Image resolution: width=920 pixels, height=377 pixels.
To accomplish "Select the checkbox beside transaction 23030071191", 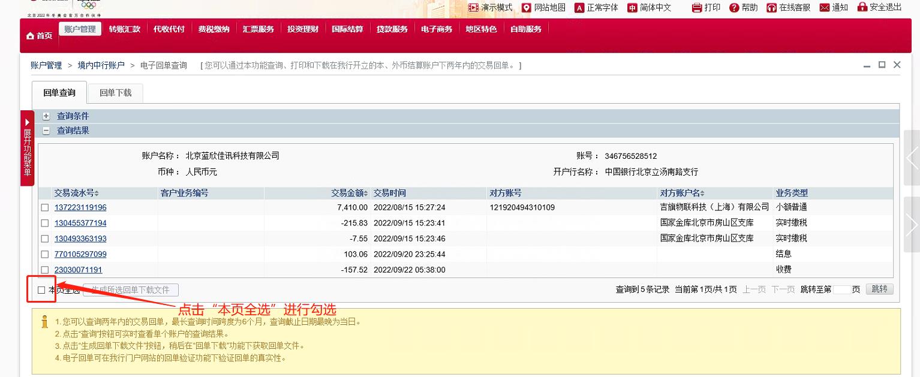I will [44, 270].
